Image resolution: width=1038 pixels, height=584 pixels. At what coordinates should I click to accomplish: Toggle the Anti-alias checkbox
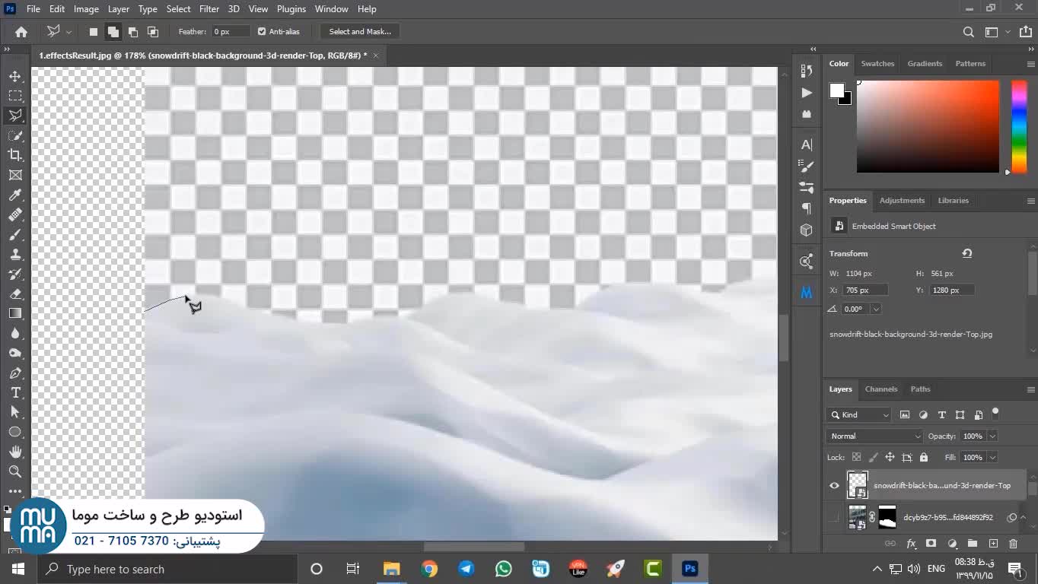(x=262, y=32)
